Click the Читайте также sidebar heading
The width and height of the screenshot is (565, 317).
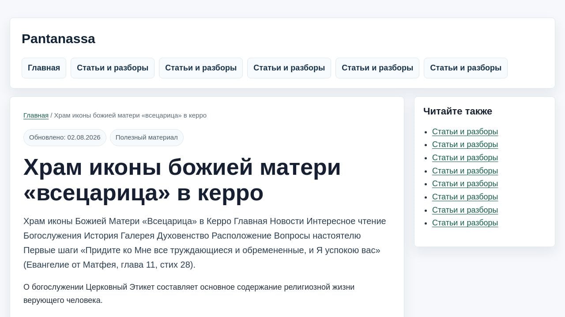pos(458,111)
